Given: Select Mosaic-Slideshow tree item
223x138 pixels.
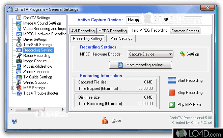Looking at the screenshot, I should [x=38, y=66].
